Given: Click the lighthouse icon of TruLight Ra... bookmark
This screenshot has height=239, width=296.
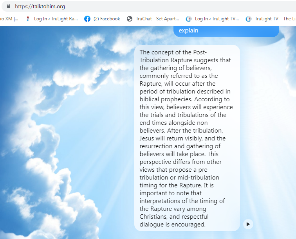Looking at the screenshot, I should point(28,19).
